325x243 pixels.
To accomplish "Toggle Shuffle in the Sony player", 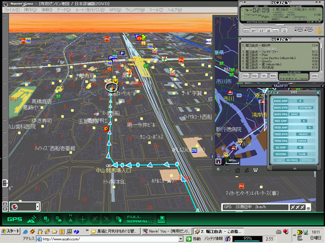I will click(x=300, y=30).
